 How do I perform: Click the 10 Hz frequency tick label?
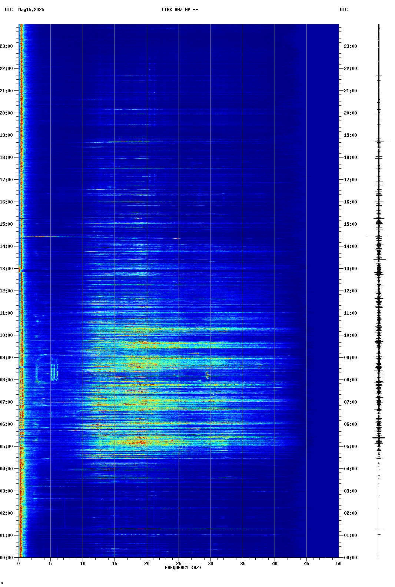click(83, 564)
